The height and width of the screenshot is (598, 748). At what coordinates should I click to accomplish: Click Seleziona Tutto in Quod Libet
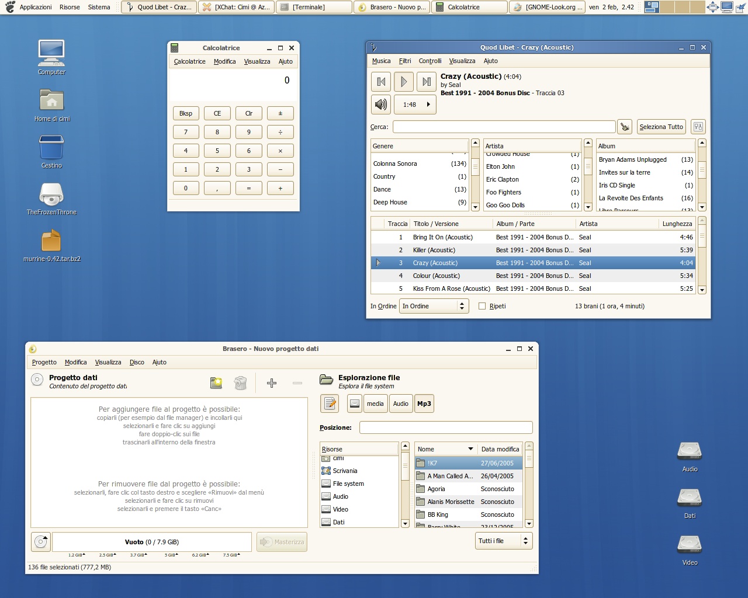click(661, 127)
